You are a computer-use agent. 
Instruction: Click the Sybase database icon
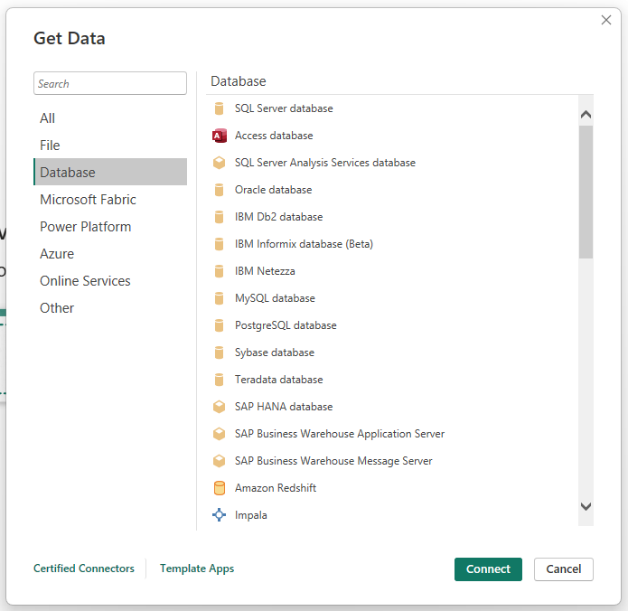pyautogui.click(x=219, y=352)
